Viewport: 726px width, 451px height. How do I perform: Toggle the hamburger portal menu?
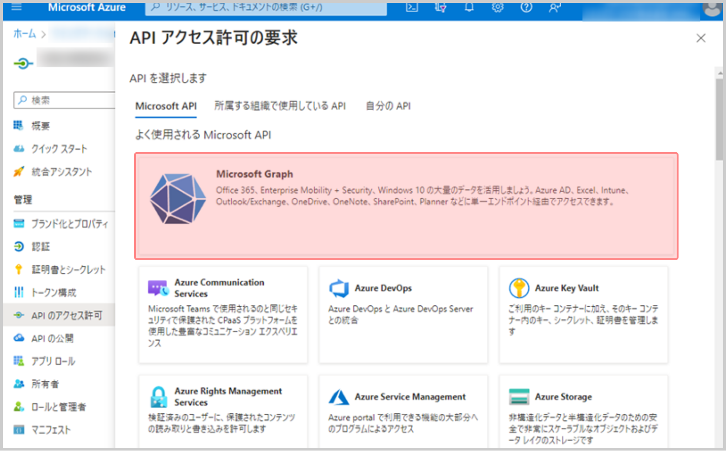click(x=17, y=7)
